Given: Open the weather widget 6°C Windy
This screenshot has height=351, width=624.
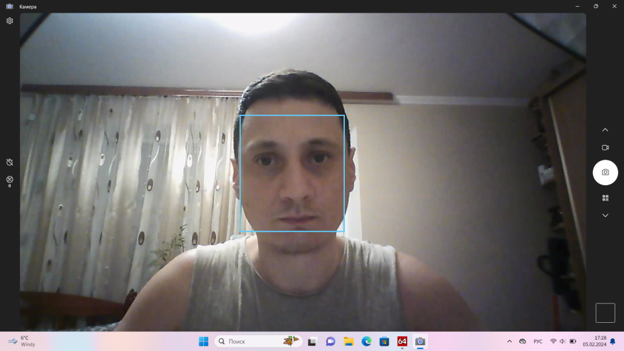Looking at the screenshot, I should click(22, 342).
